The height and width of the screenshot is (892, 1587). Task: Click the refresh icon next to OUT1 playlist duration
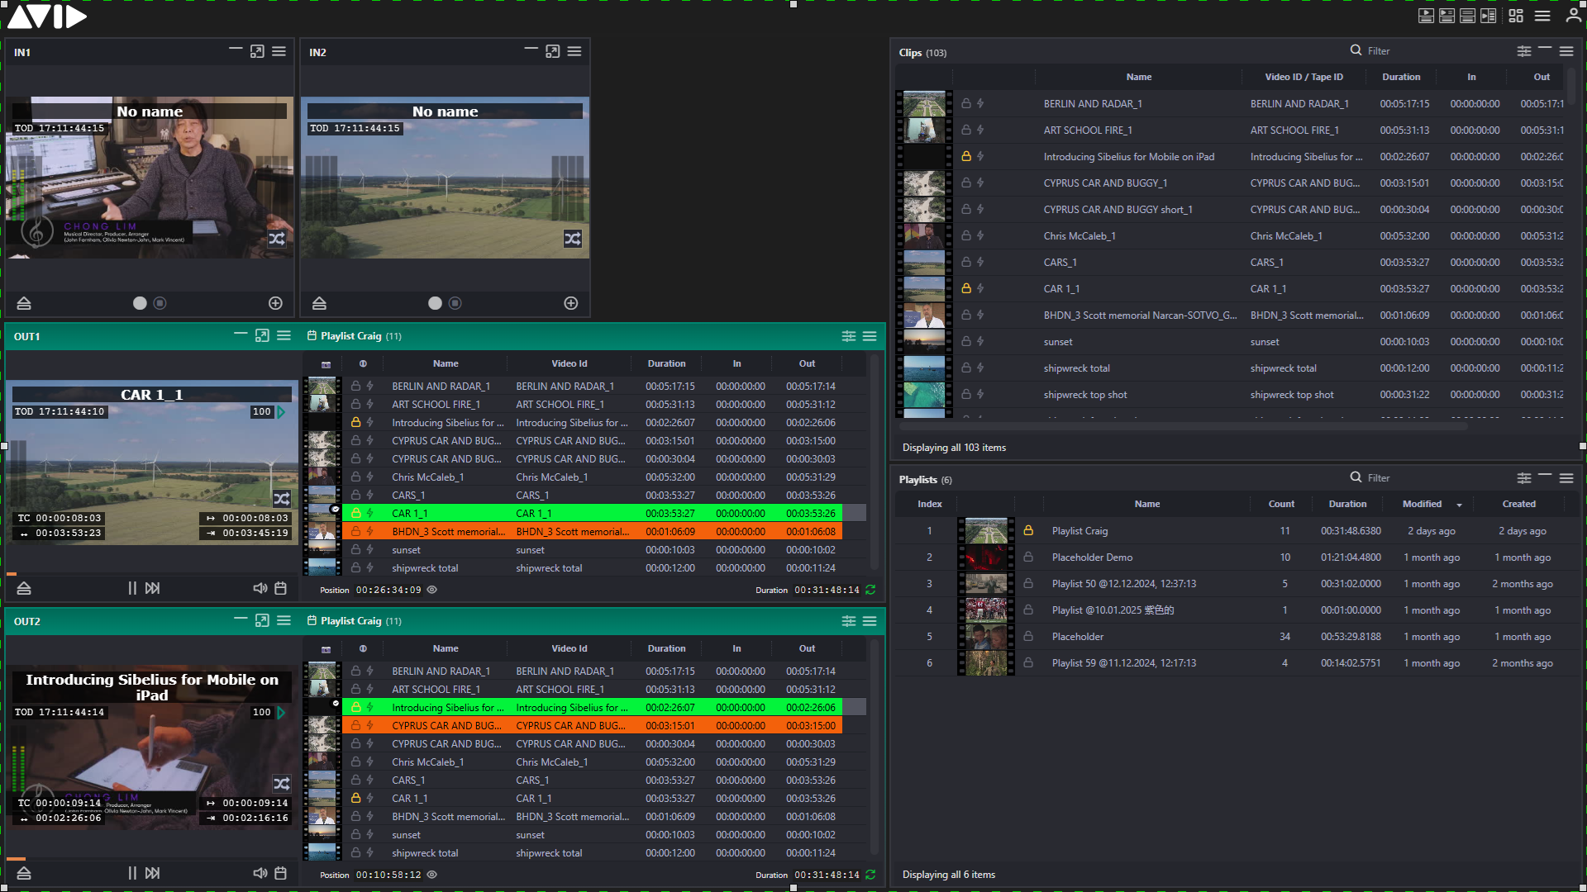pos(870,590)
